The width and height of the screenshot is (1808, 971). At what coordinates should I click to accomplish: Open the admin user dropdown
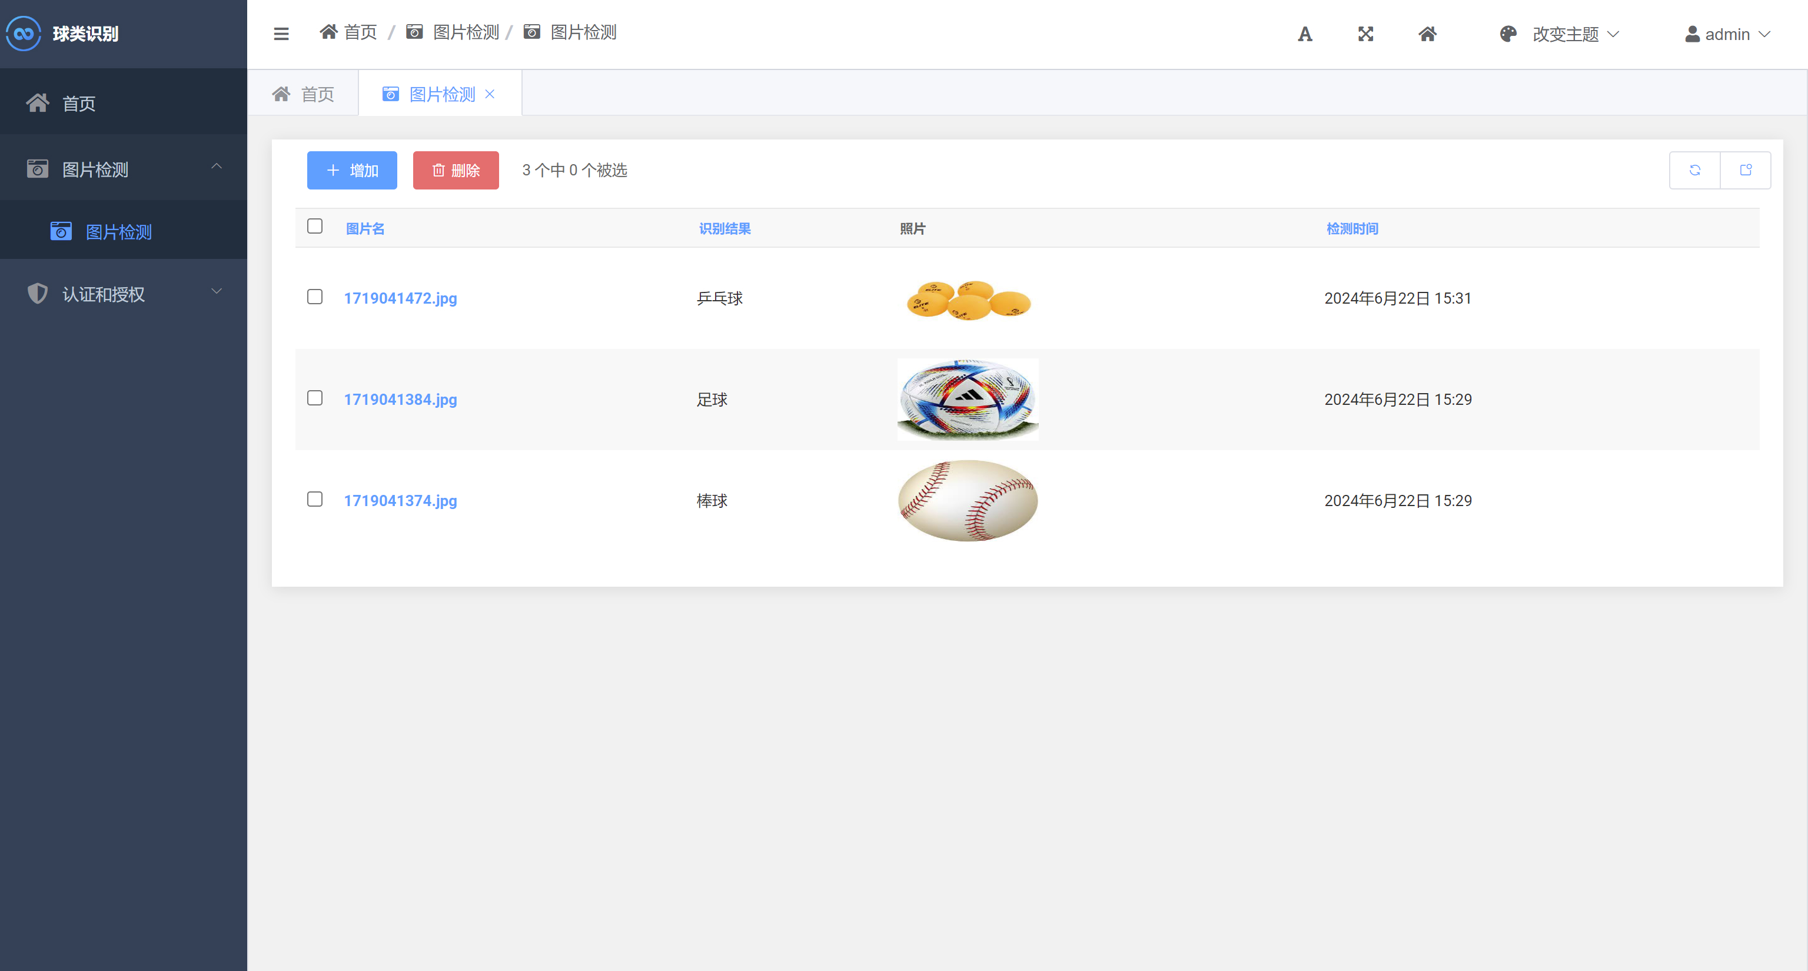[1727, 33]
